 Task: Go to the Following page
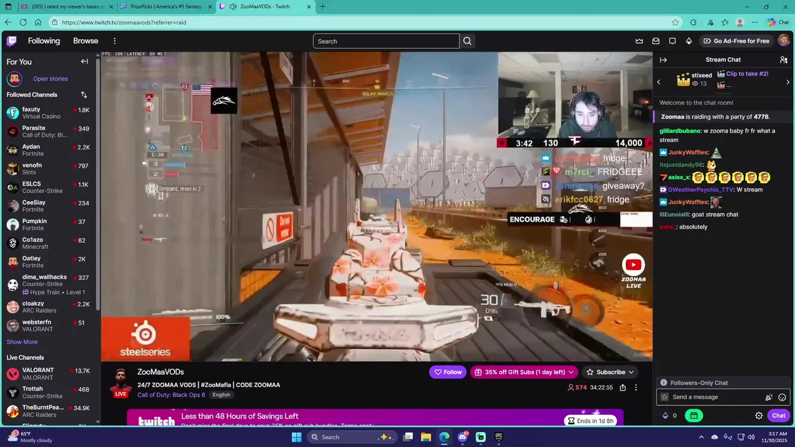[x=43, y=41]
